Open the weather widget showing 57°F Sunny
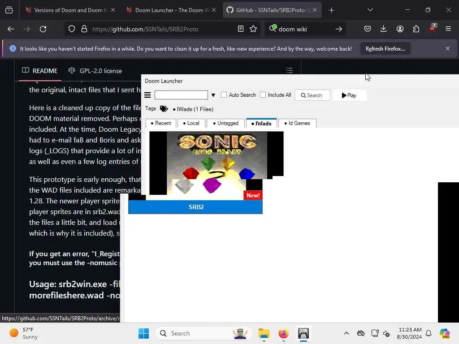Screen dimensions: 459x344 pyautogui.click(x=23, y=333)
